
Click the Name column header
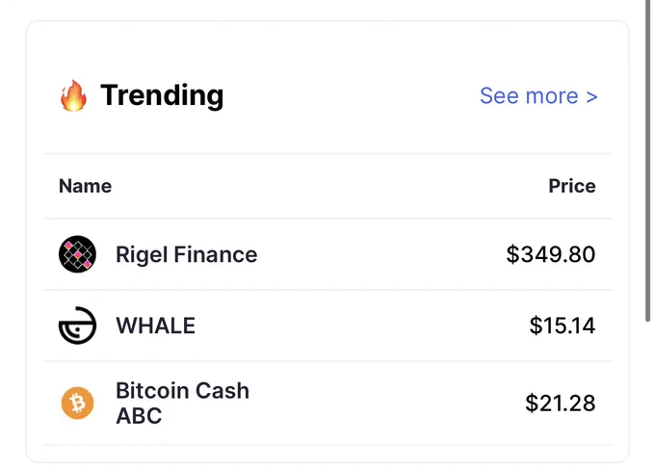pos(85,186)
